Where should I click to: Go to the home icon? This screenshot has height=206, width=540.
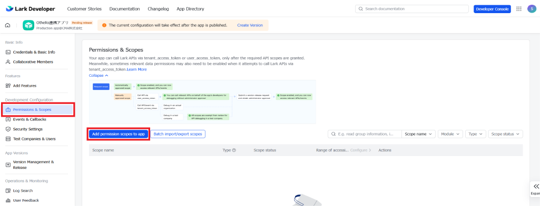click(7, 25)
